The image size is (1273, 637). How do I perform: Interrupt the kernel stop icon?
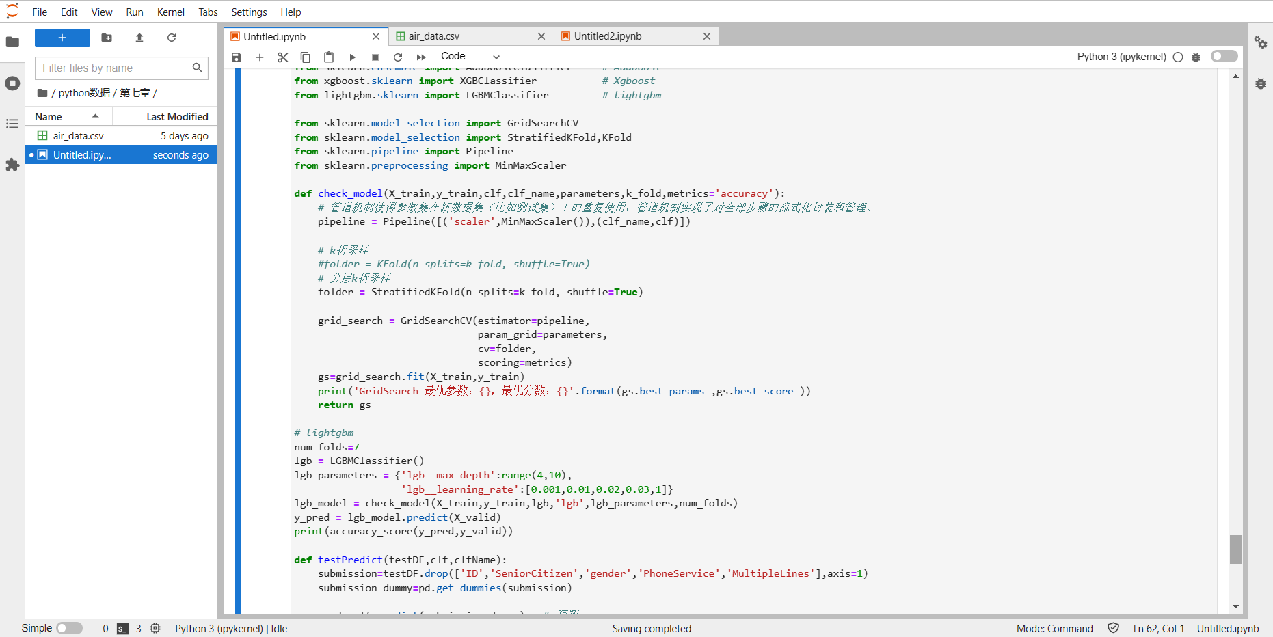[x=375, y=57]
